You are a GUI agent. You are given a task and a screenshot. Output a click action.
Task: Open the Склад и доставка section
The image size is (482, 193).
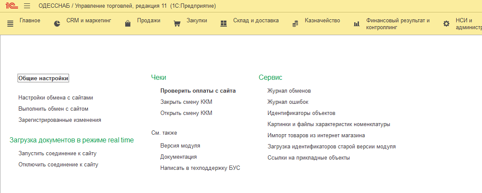click(x=256, y=20)
